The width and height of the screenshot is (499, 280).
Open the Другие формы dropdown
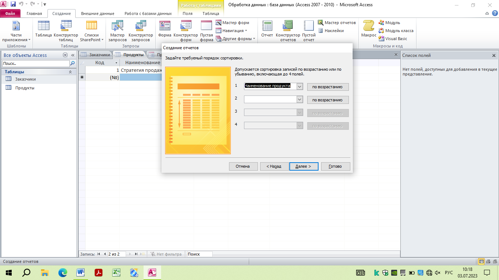pyautogui.click(x=236, y=39)
